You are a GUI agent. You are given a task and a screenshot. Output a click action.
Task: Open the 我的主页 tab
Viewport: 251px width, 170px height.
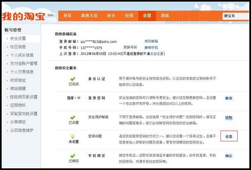coord(89,15)
